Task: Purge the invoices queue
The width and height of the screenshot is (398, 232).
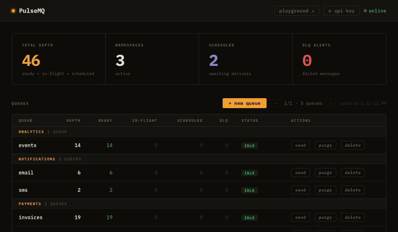Action: pos(325,217)
